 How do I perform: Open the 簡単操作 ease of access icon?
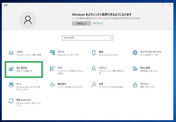coord(52,85)
